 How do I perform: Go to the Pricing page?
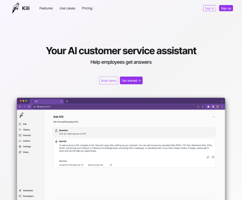click(x=87, y=8)
